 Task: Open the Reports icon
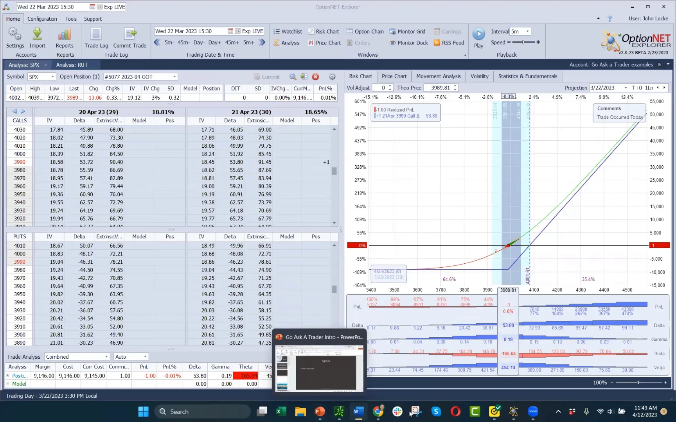click(65, 38)
